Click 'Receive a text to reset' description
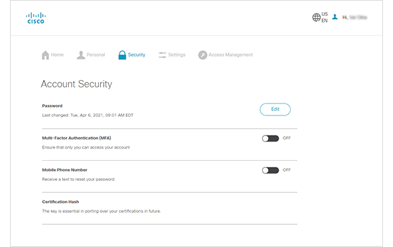 (x=78, y=179)
